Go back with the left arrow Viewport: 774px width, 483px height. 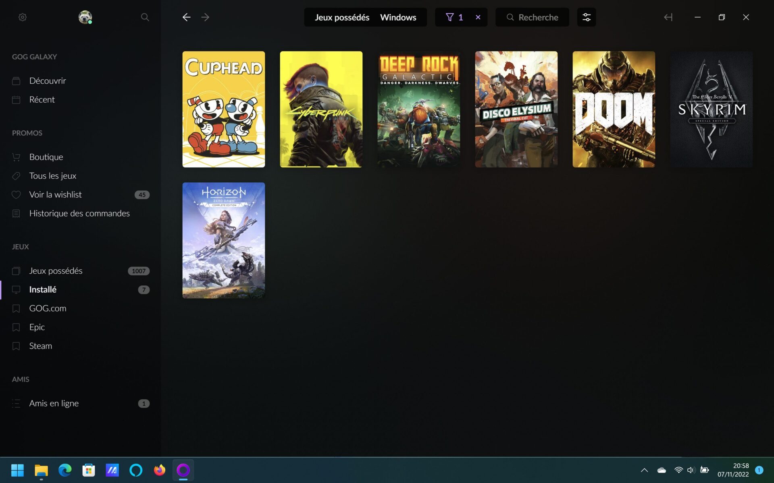point(186,17)
